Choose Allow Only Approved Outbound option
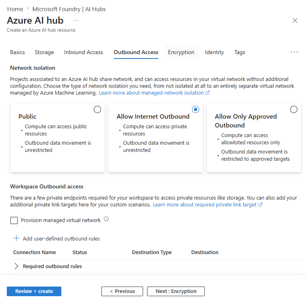307x305 pixels. [294, 109]
